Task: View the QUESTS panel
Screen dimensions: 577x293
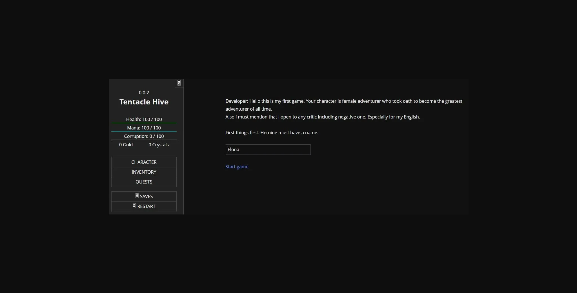Action: point(144,182)
